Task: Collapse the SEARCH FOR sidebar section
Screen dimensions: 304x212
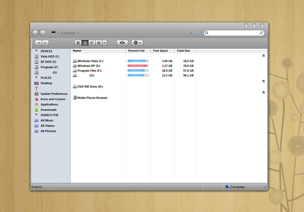Action: [36, 115]
